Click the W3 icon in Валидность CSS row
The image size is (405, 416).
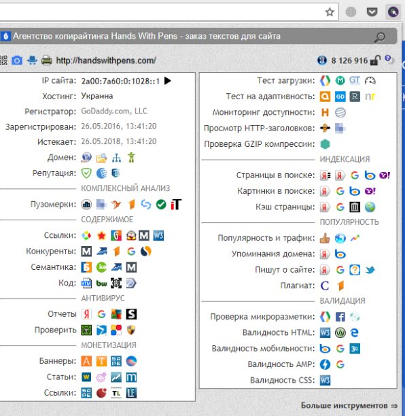click(x=325, y=381)
